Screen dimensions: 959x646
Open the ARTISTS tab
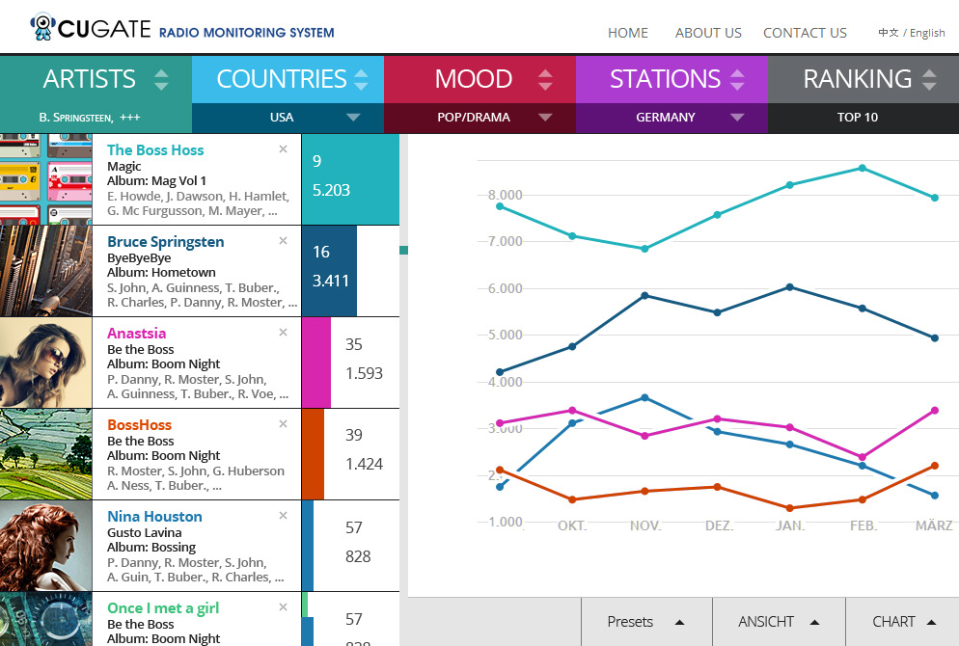(x=90, y=79)
